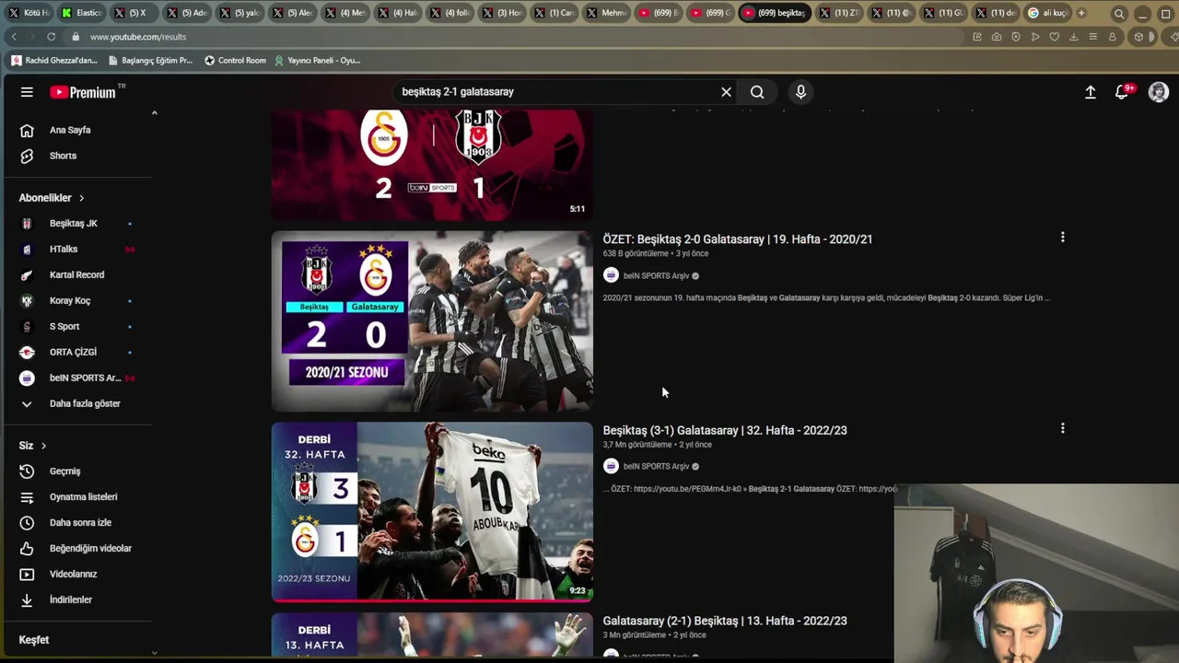Viewport: 1179px width, 663px height.
Task: Expand the Siz section chevron
Action: coord(43,446)
